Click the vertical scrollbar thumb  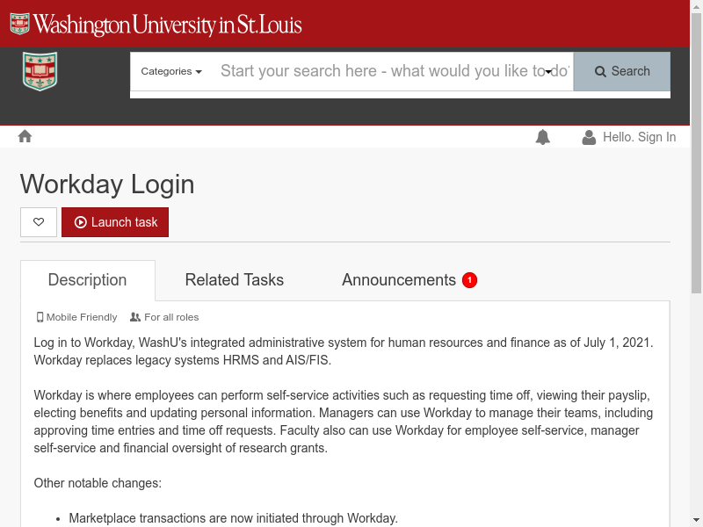pyautogui.click(x=696, y=153)
